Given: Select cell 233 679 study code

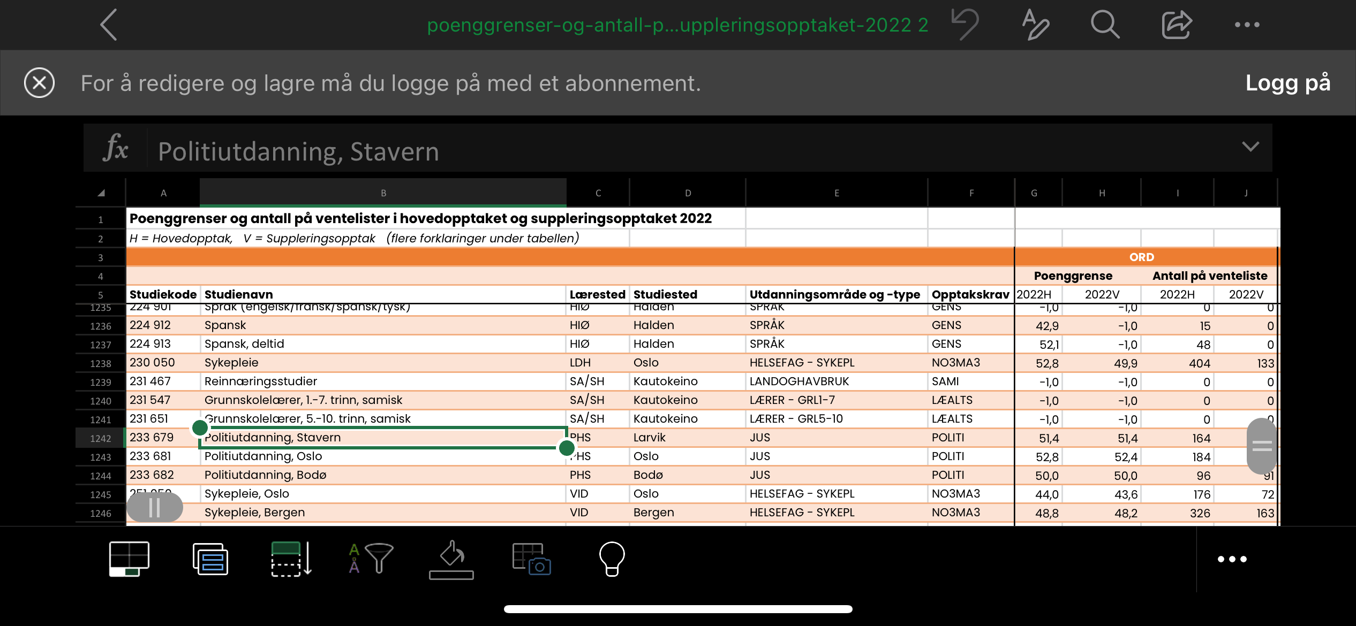Looking at the screenshot, I should click(x=163, y=438).
